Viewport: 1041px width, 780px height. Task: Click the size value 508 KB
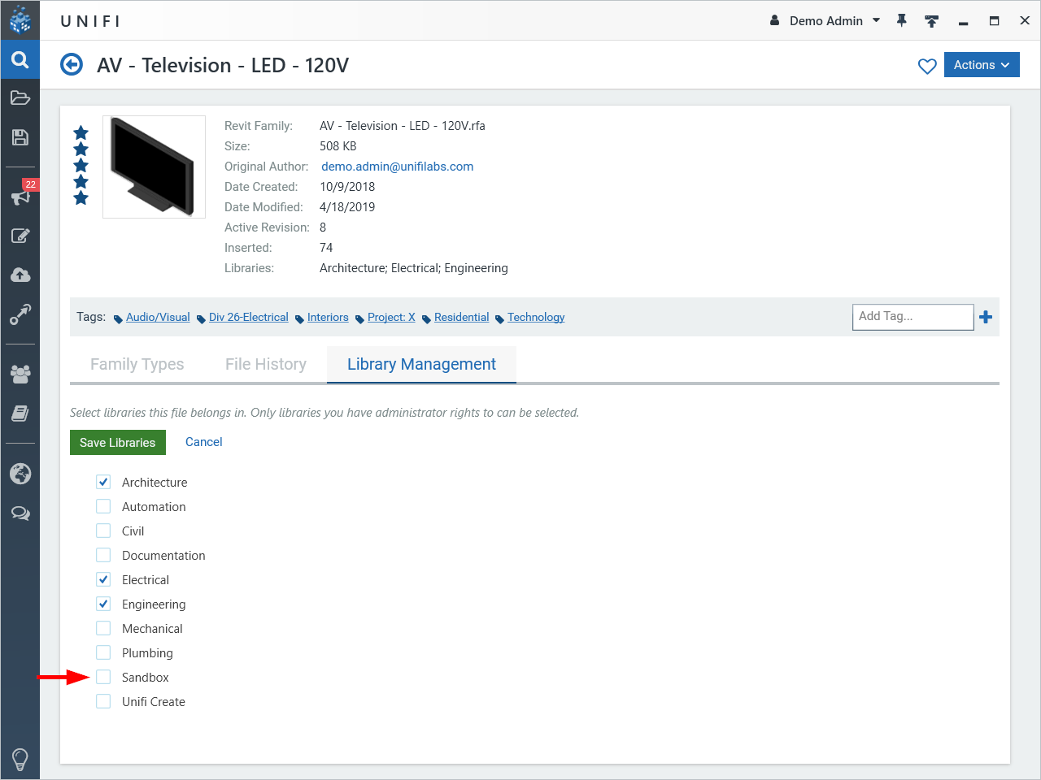pos(338,146)
